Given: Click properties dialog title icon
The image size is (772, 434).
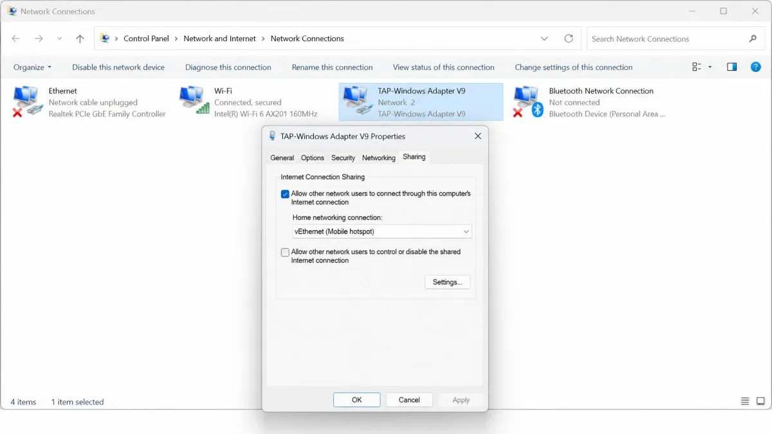Looking at the screenshot, I should coord(273,136).
